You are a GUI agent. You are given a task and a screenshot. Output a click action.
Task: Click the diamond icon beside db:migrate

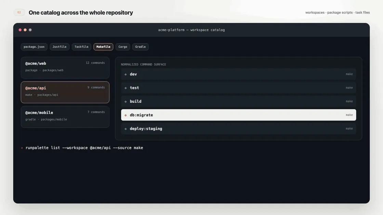tap(126, 115)
